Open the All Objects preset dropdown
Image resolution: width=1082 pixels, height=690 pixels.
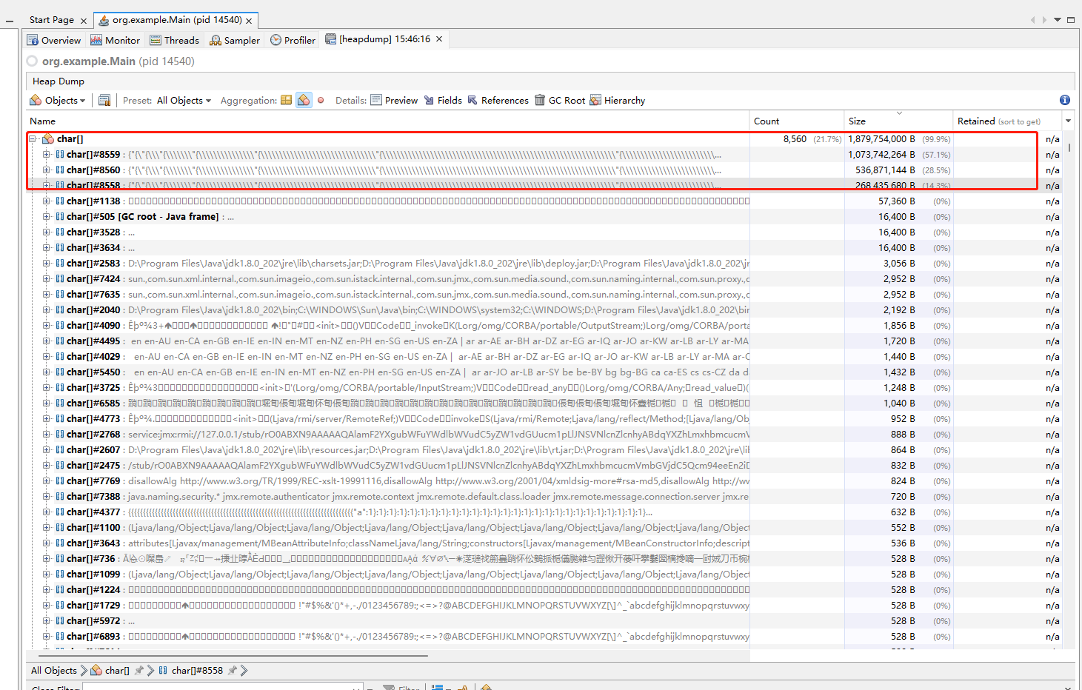[x=184, y=101]
